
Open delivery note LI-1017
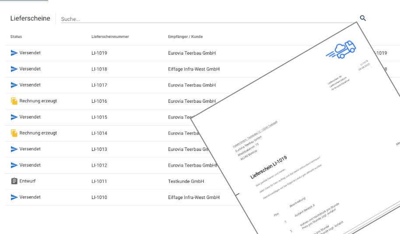point(99,85)
